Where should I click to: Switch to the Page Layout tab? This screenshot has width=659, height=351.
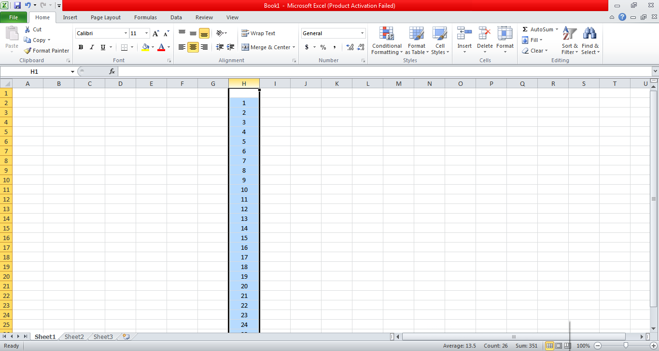pos(106,17)
